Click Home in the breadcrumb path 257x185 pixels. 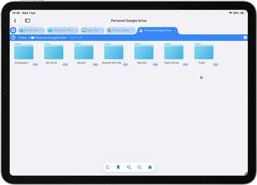[x=23, y=37]
